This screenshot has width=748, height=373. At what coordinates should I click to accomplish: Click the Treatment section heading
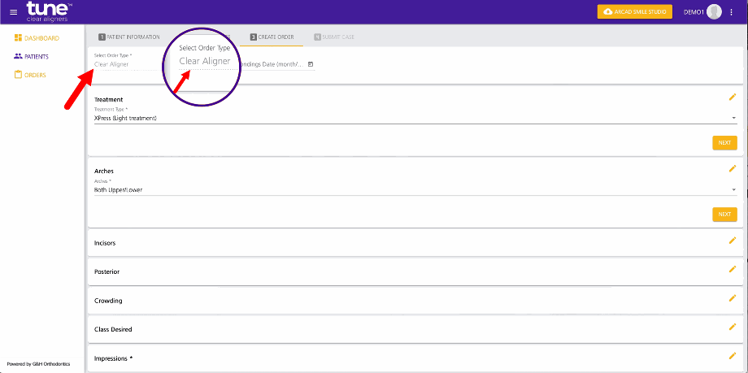click(109, 100)
